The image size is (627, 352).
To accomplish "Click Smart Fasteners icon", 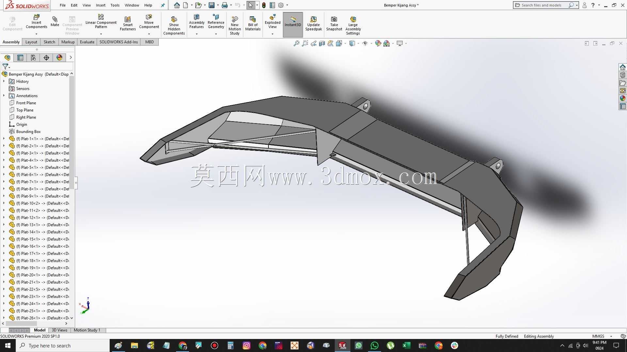I will point(128,23).
